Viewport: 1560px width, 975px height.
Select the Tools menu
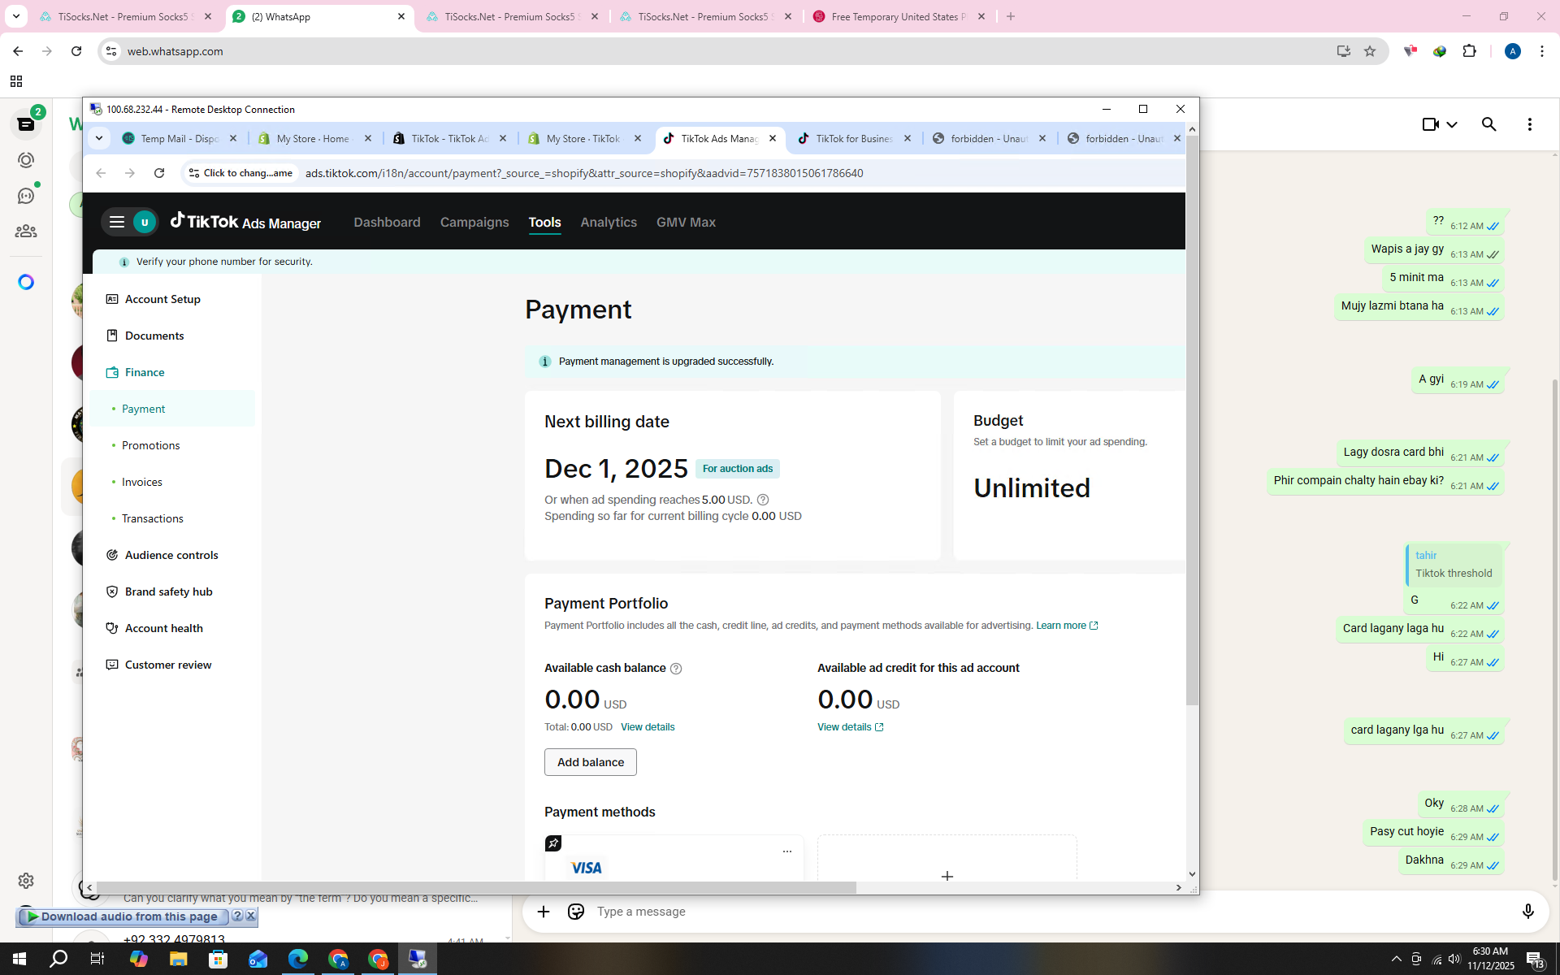544,222
